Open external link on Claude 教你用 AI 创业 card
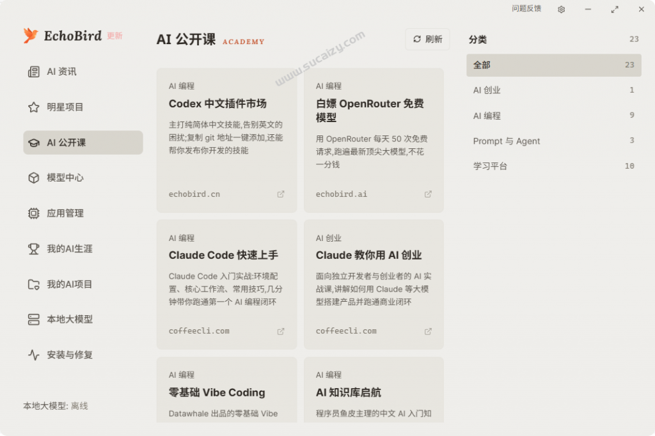Image resolution: width=655 pixels, height=436 pixels. (x=428, y=331)
